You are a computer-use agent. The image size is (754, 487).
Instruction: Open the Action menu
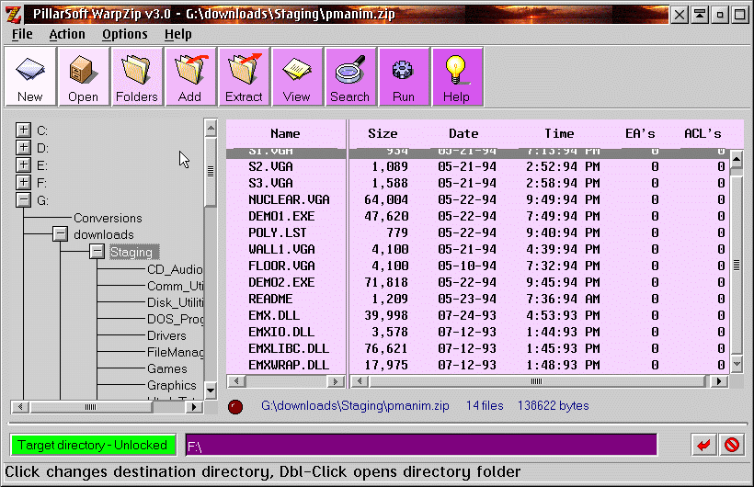[x=67, y=34]
